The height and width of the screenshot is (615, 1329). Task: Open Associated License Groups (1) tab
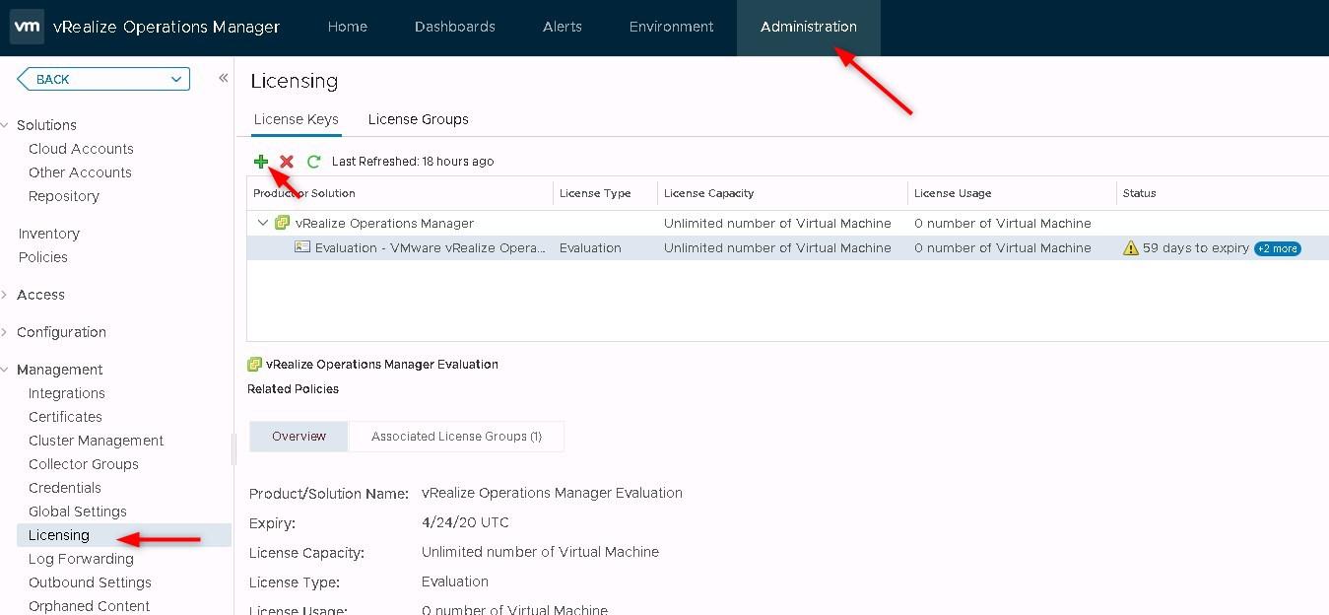pos(456,437)
